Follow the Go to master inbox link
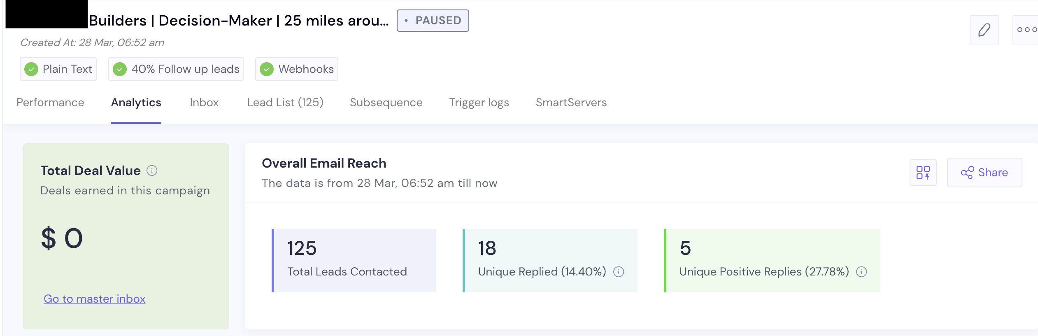 click(95, 299)
